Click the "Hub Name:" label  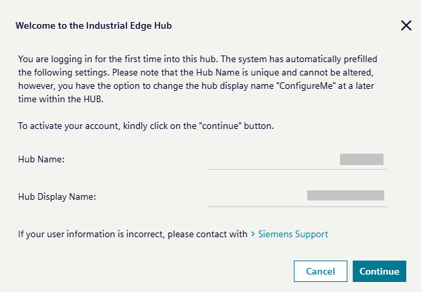tap(46, 160)
